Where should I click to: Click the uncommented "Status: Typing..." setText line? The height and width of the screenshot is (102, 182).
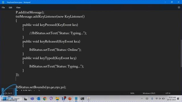pyautogui.click(x=57, y=67)
